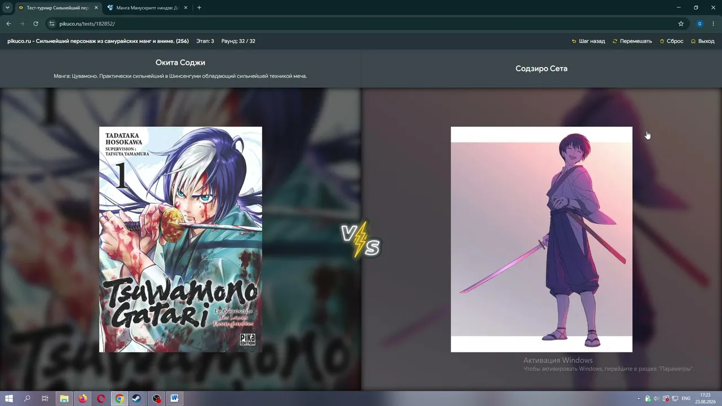Screen dimensions: 722x406
Task: Open the tray icon with red badge
Action: tap(666, 399)
